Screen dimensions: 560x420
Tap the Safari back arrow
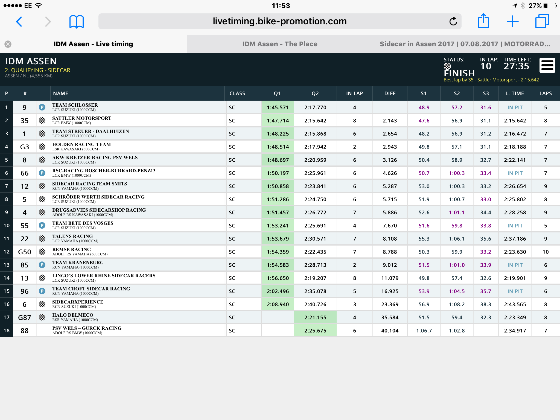click(19, 22)
